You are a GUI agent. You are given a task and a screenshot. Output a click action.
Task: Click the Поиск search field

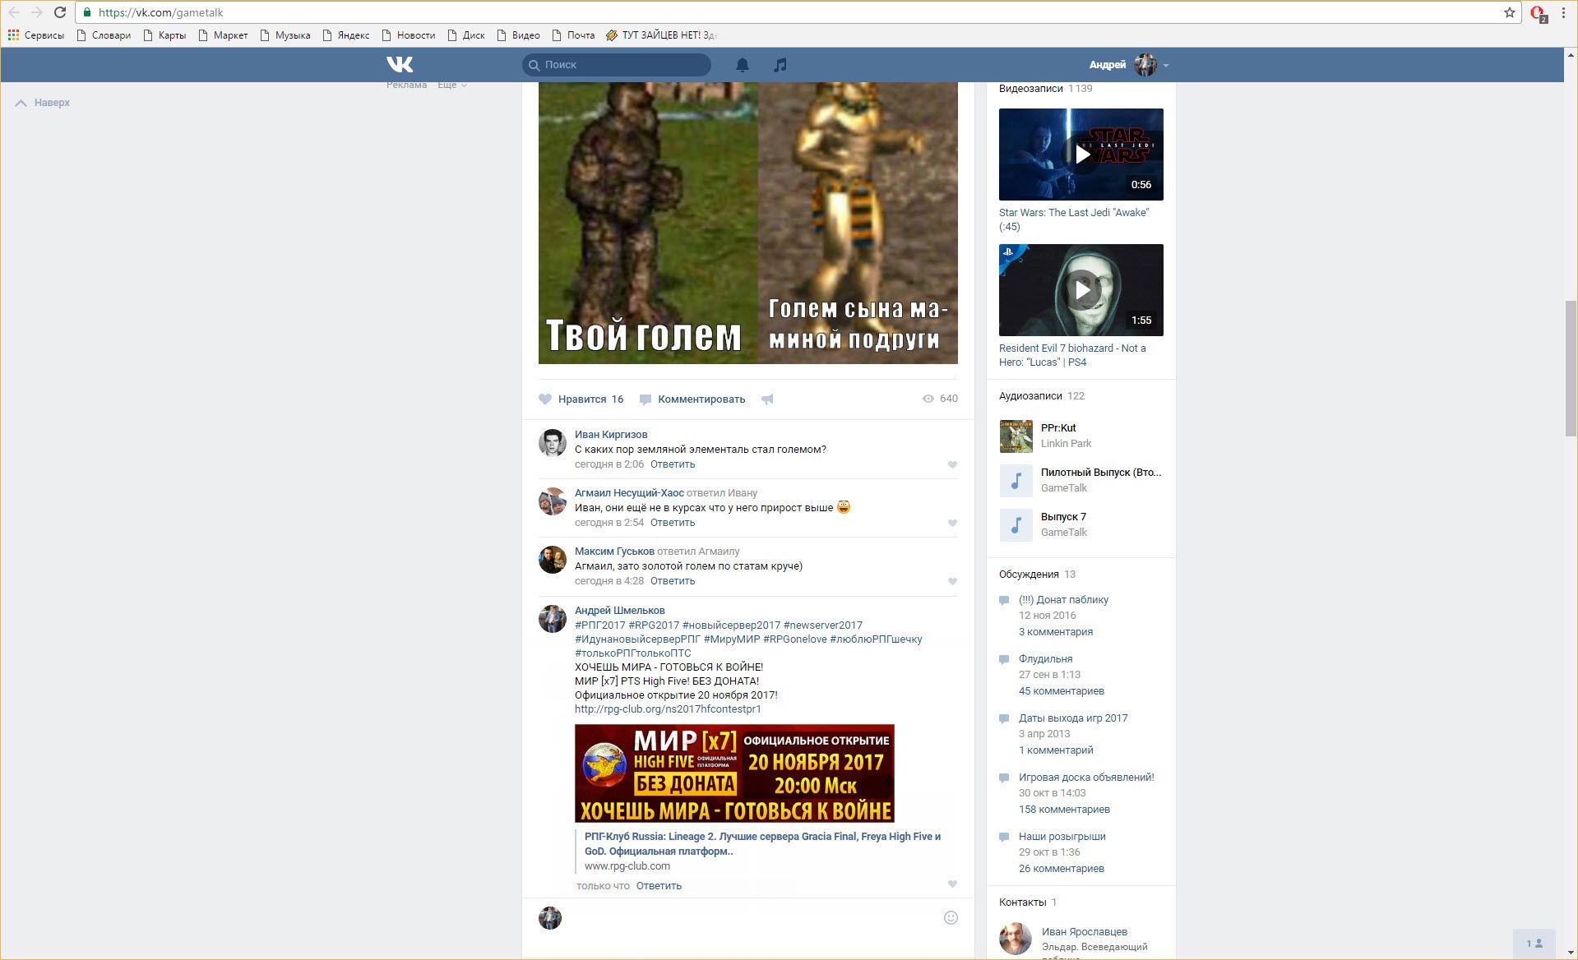[617, 64]
